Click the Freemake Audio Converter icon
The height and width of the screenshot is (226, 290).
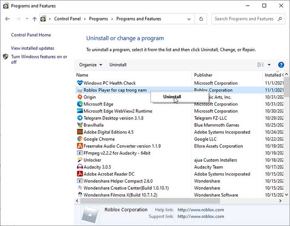coord(80,146)
